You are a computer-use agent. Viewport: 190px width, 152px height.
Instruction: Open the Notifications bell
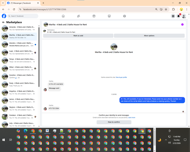[x=179, y=16]
